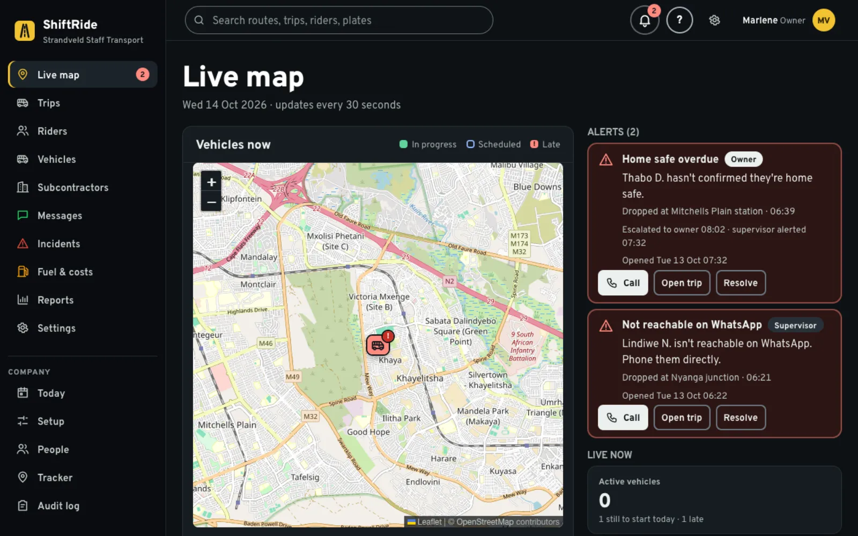The image size is (858, 536).
Task: Click the Scheduled legend indicator
Action: [493, 144]
